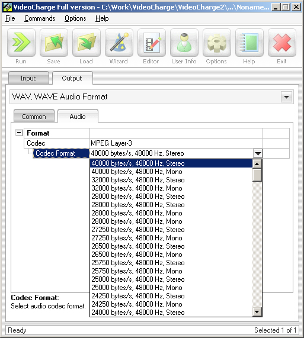Viewport: 304px width, 338px height.
Task: Select the Codec Format property row
Action: click(61, 153)
